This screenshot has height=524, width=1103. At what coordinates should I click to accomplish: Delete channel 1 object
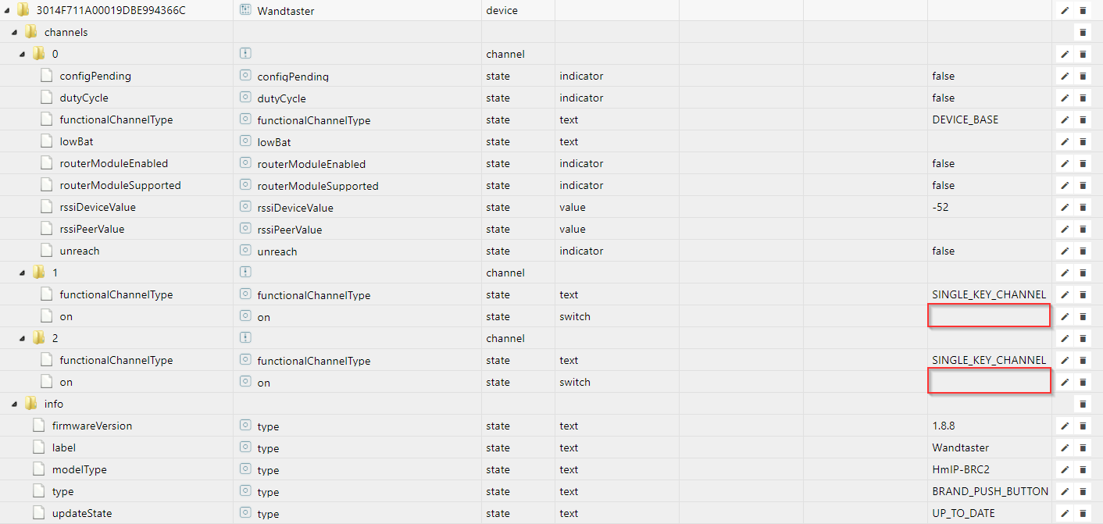pyautogui.click(x=1083, y=273)
